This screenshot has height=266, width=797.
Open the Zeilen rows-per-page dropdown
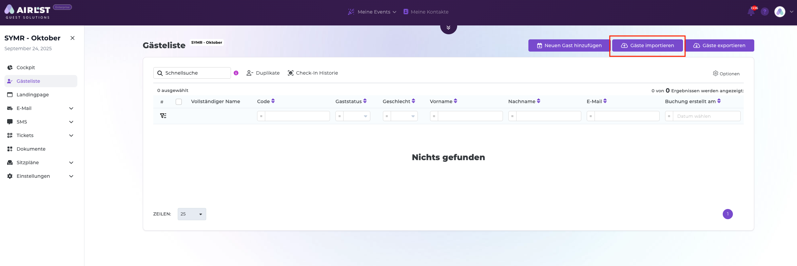pos(192,214)
